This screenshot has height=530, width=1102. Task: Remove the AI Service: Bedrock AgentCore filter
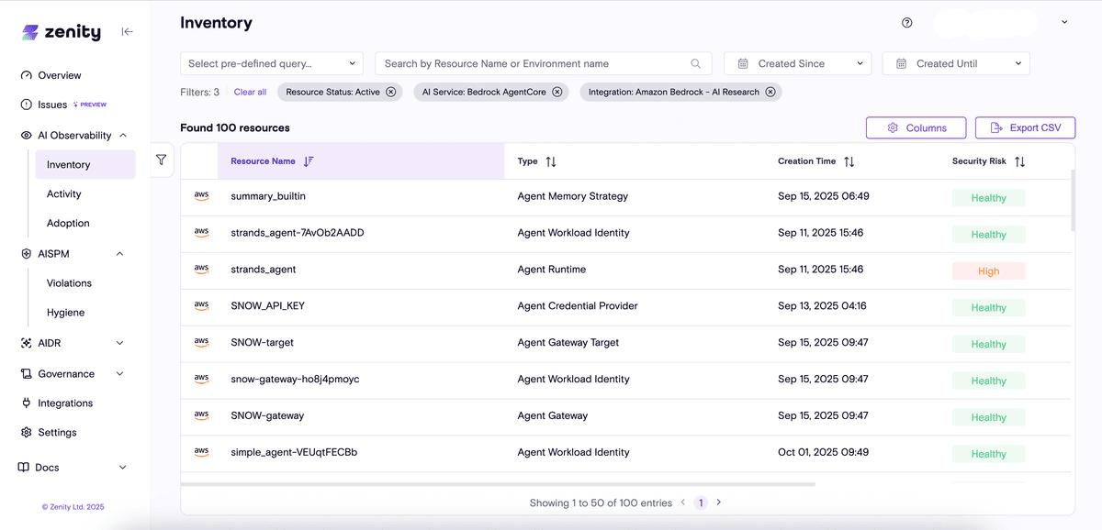(557, 92)
